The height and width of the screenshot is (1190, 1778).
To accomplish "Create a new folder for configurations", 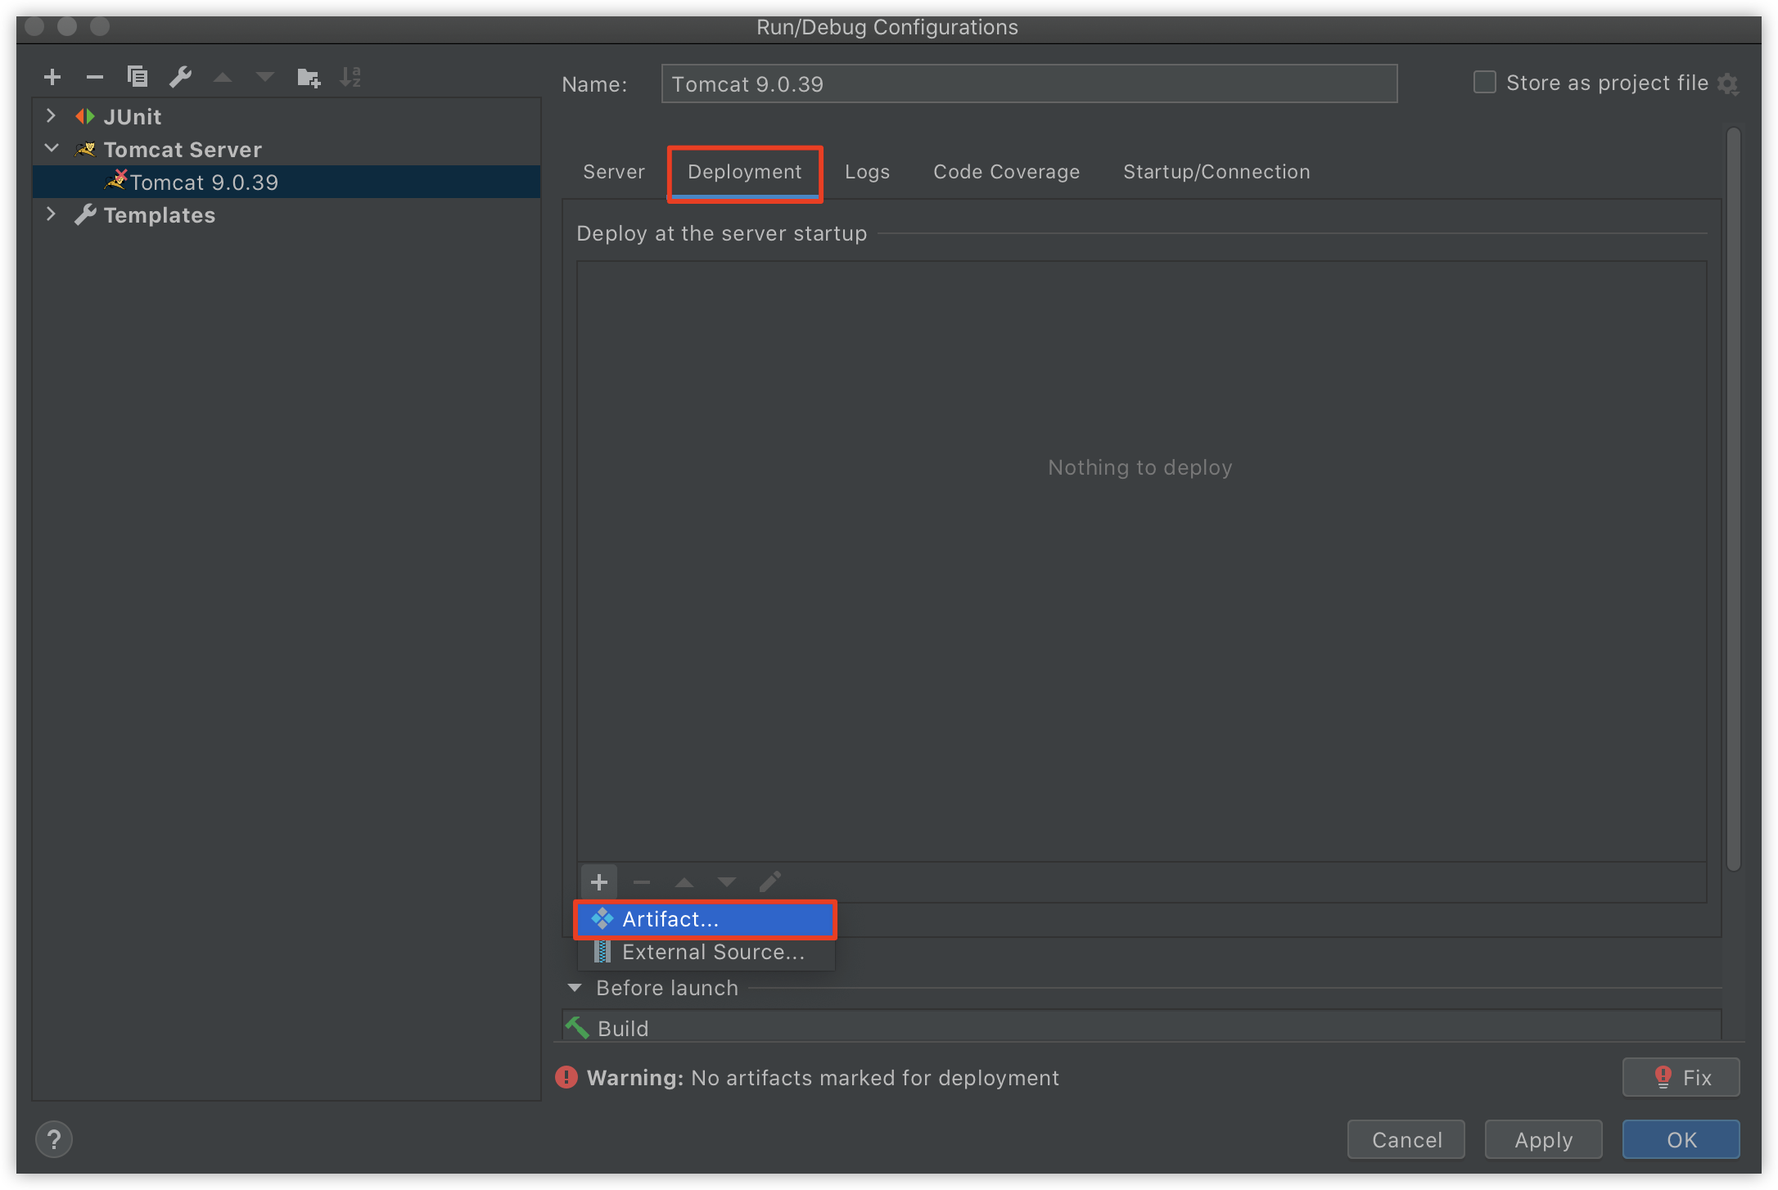I will (309, 76).
